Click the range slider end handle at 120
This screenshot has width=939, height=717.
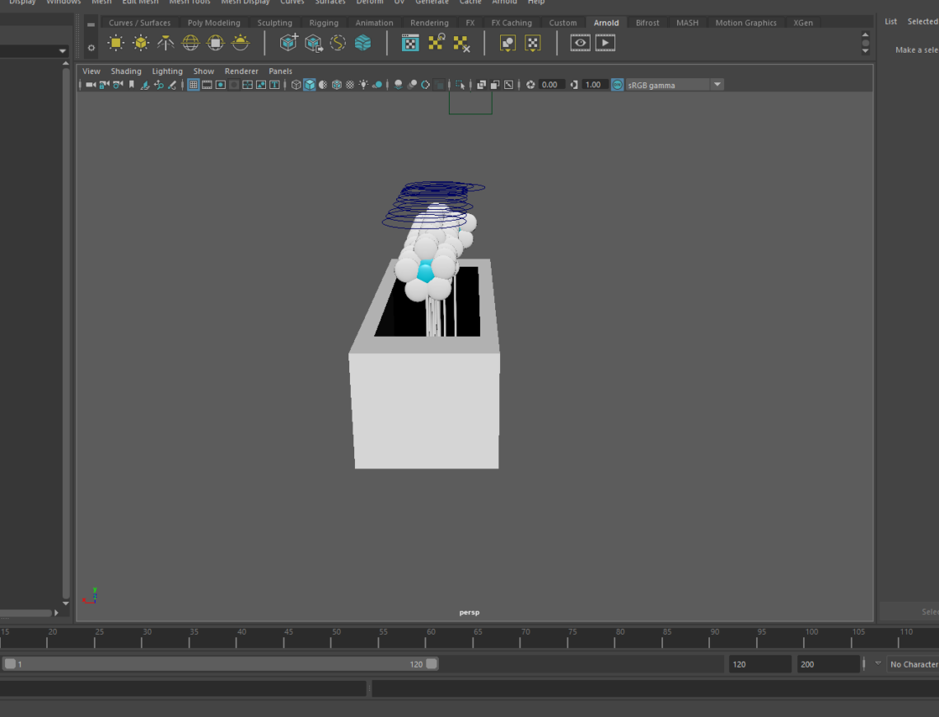(x=431, y=663)
